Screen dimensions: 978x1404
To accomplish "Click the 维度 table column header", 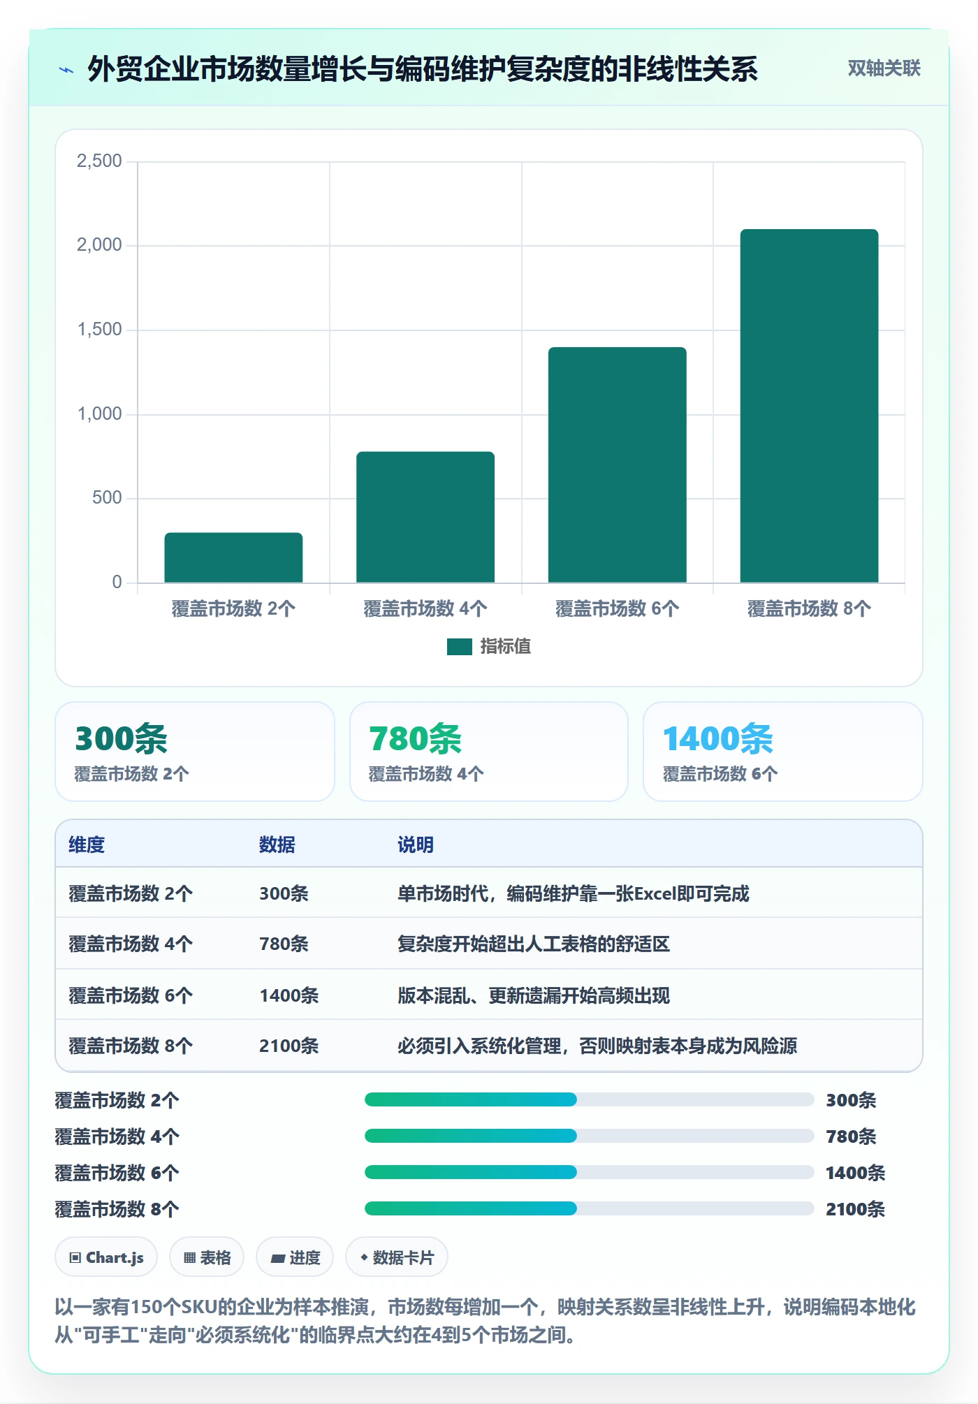I will pos(87,845).
